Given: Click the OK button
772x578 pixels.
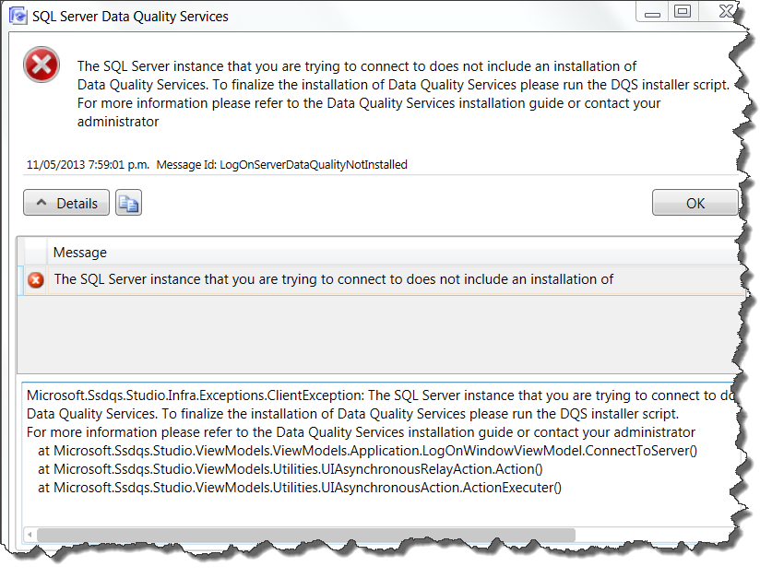Looking at the screenshot, I should 695,203.
